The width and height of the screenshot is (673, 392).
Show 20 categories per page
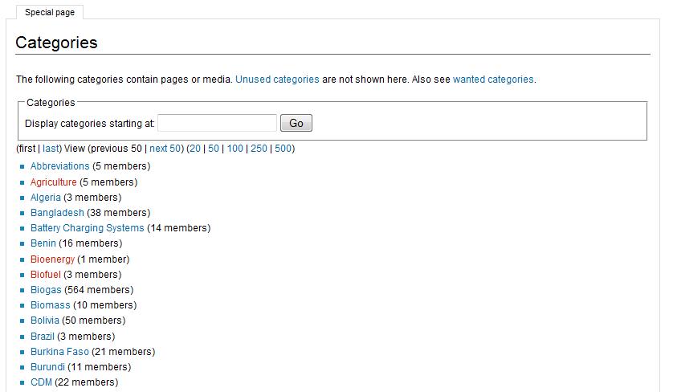pyautogui.click(x=195, y=149)
